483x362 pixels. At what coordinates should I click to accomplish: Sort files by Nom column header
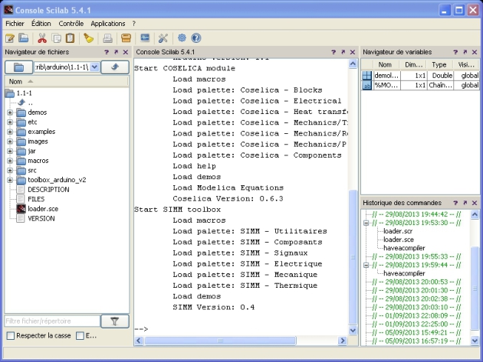click(67, 81)
